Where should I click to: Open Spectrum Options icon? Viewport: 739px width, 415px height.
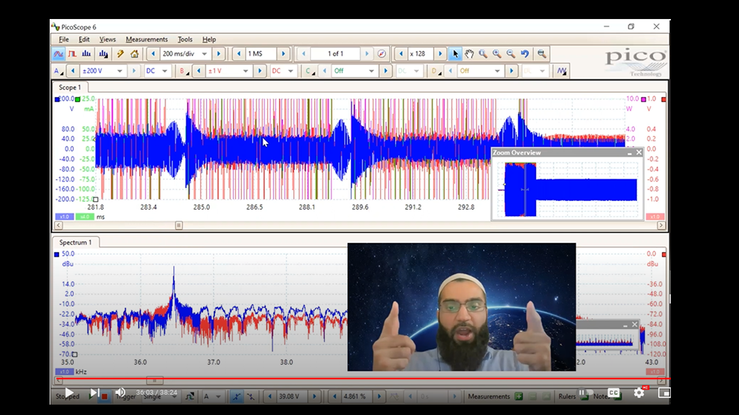(103, 54)
